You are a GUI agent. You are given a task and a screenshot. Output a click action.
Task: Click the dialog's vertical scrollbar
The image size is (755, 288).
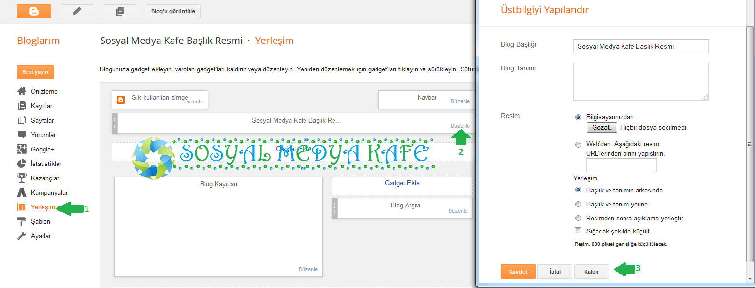(750, 144)
